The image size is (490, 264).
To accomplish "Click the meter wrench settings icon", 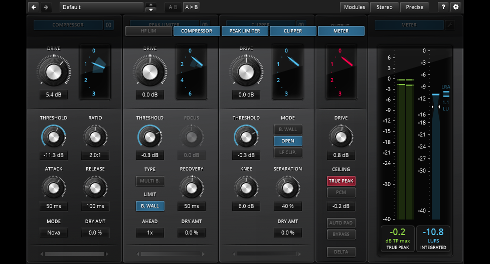I will click(450, 25).
